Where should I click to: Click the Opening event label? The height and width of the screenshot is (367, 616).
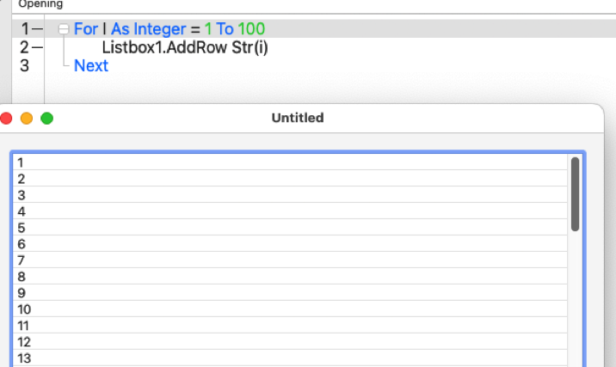[40, 4]
